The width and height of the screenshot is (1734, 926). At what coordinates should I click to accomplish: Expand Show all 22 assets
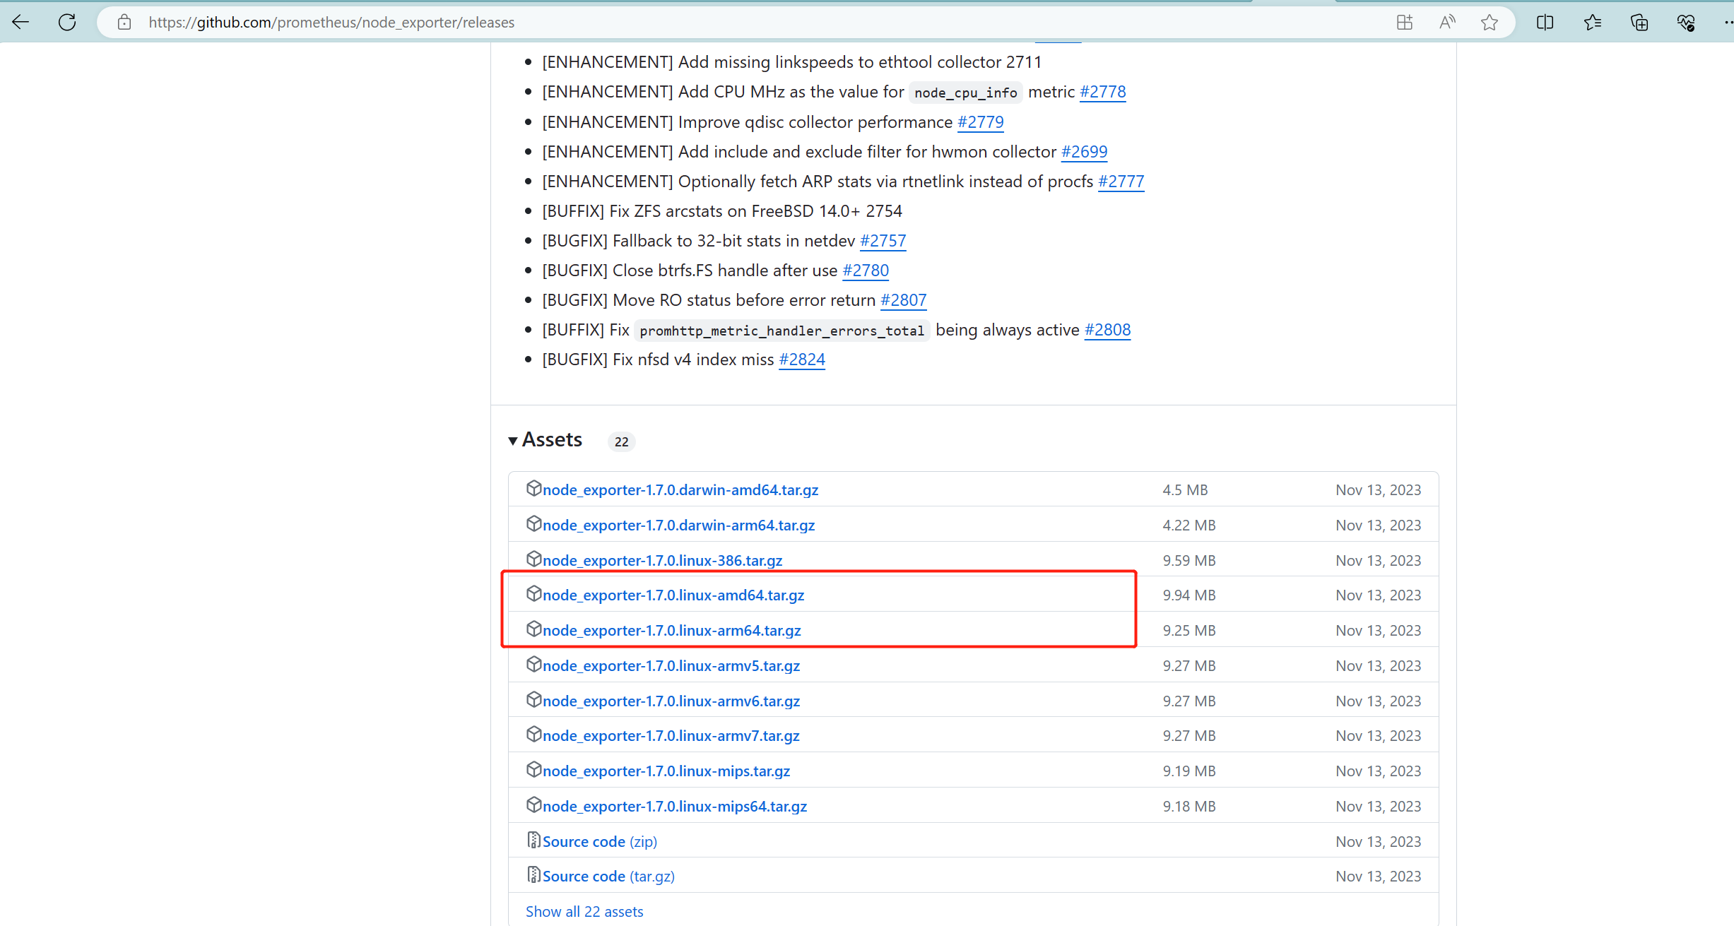click(584, 911)
